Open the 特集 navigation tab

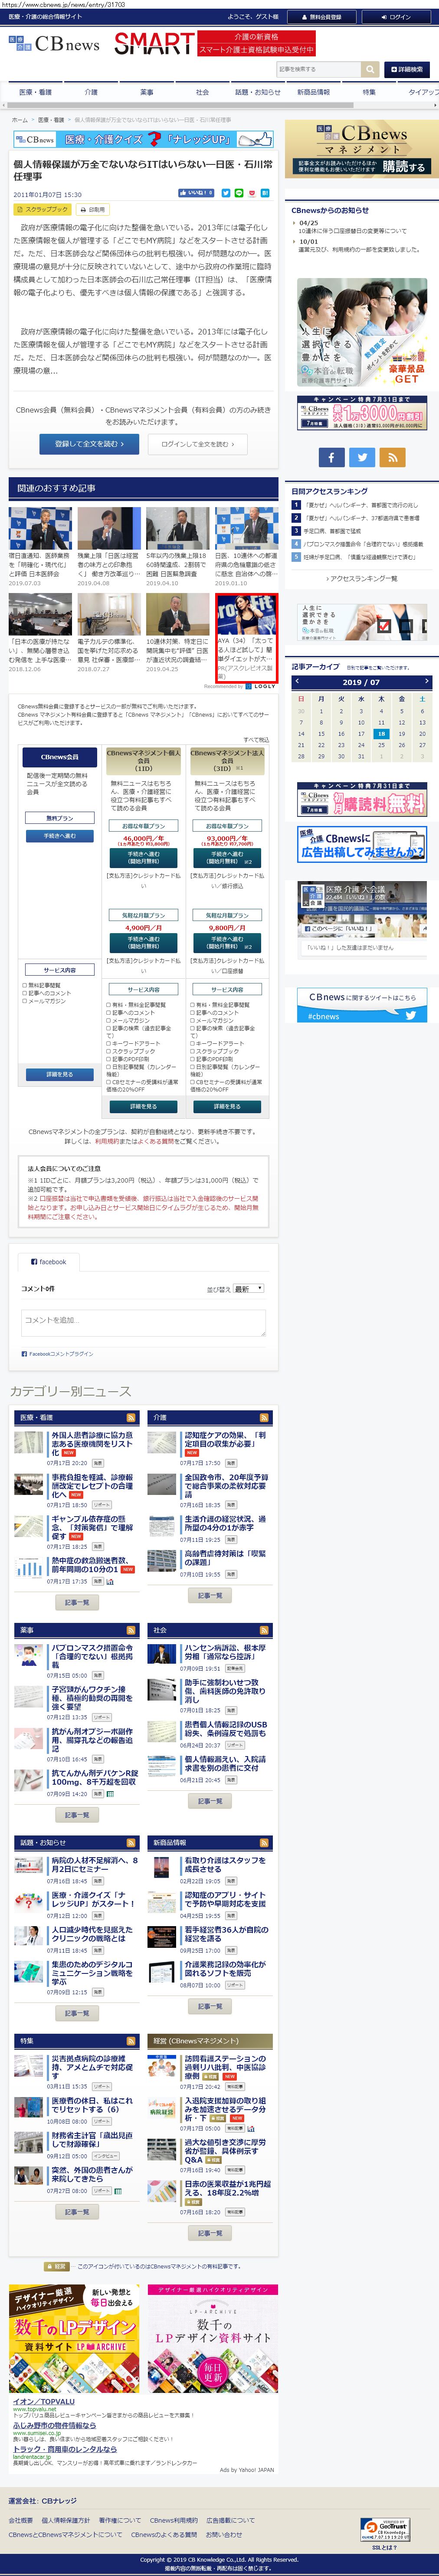pyautogui.click(x=369, y=92)
